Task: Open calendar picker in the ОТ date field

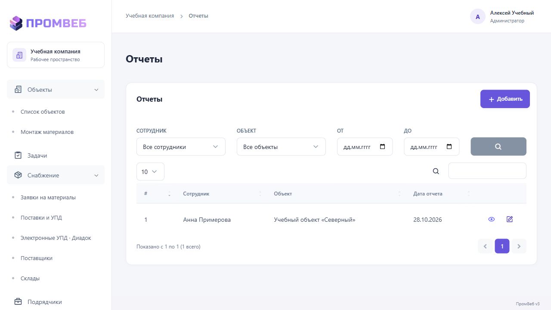Action: 383,147
